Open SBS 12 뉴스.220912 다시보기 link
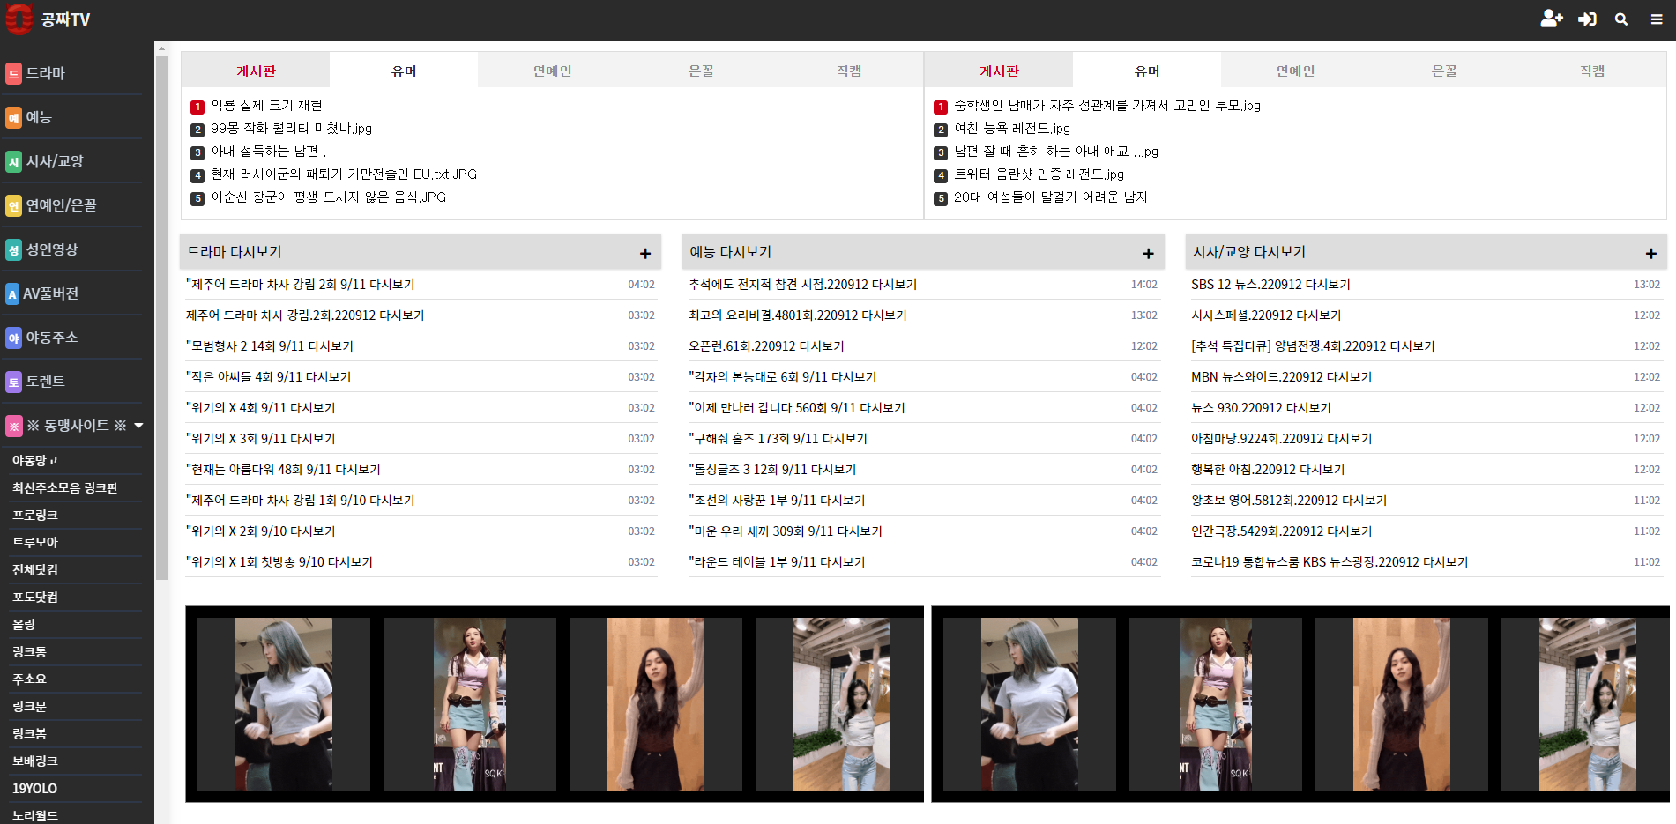The width and height of the screenshot is (1676, 824). click(1270, 285)
